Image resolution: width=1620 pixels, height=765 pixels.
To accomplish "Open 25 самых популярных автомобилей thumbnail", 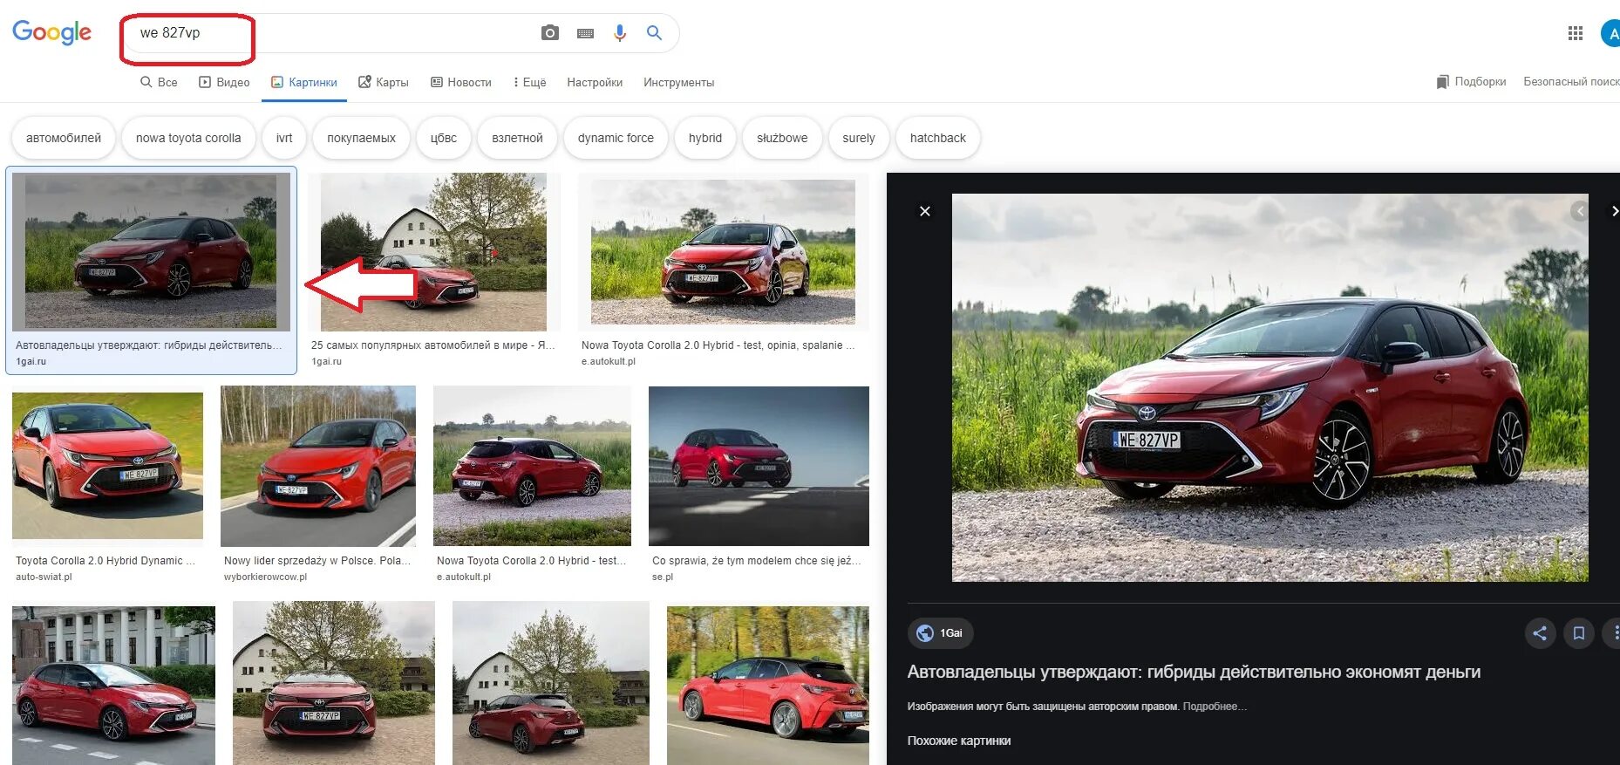I will [x=433, y=251].
